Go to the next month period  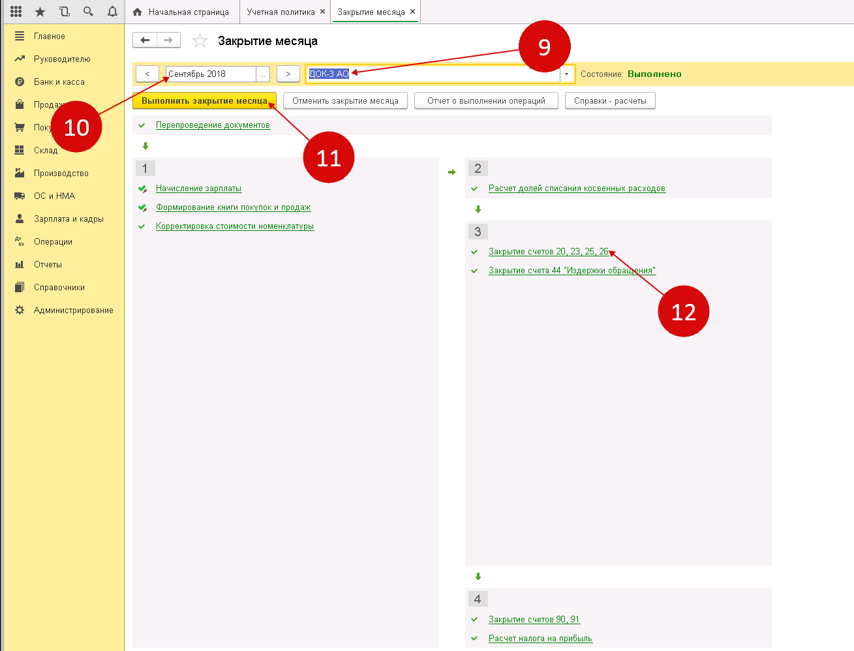point(288,74)
